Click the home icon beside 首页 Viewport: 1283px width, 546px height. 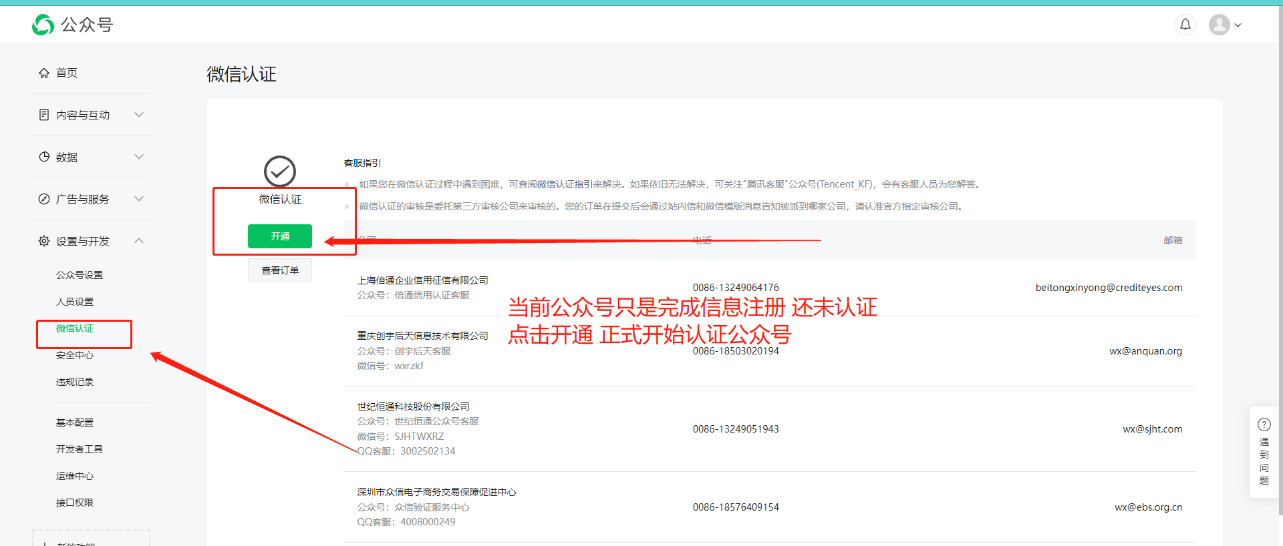[x=44, y=73]
